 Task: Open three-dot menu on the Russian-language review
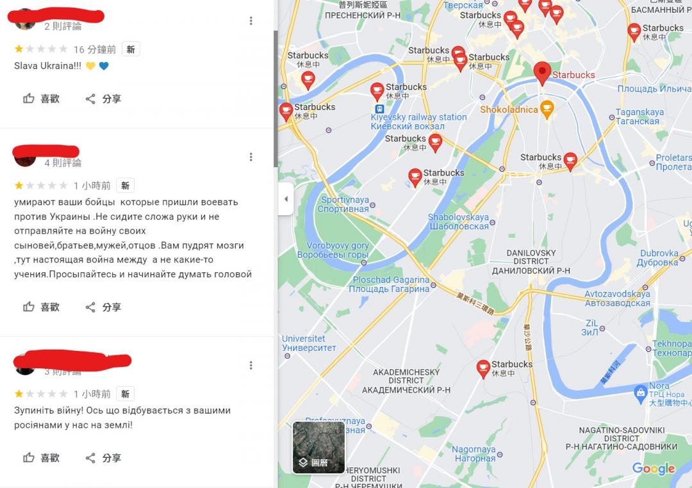pyautogui.click(x=251, y=157)
